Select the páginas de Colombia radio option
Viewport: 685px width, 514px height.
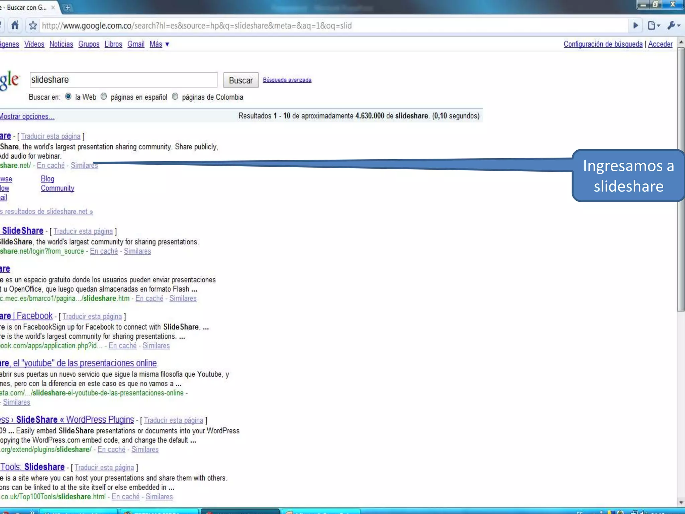click(x=175, y=97)
